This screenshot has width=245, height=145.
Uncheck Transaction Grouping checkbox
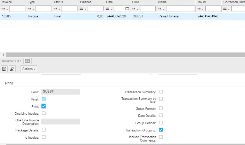161,130
